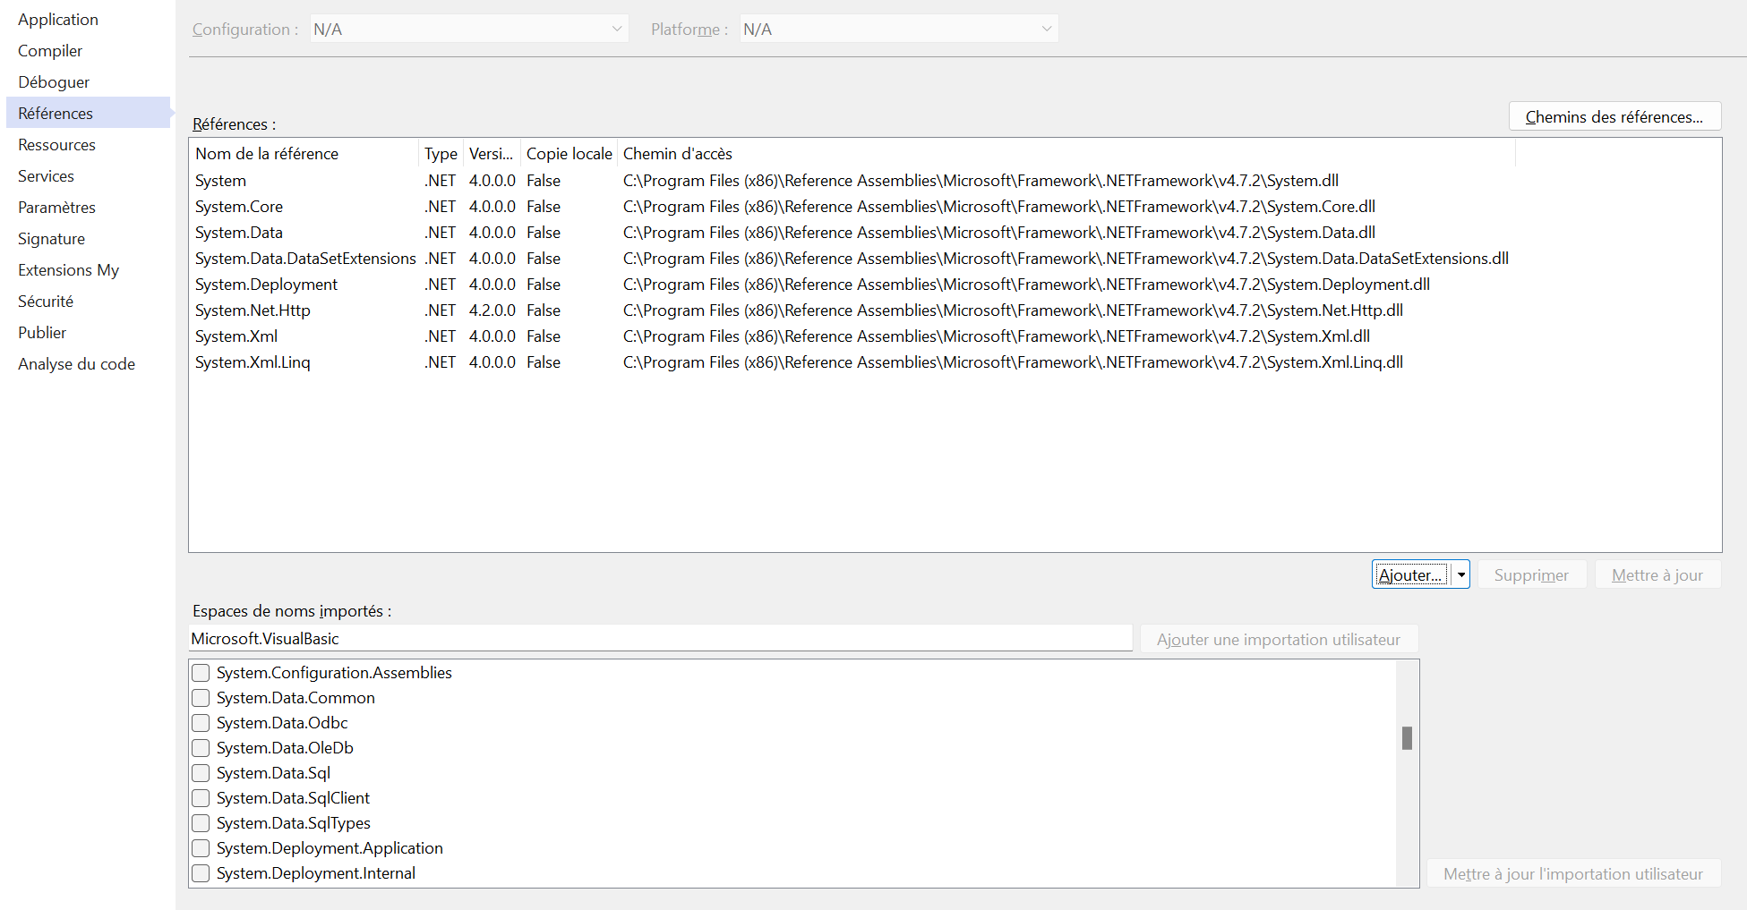Click version 4.2.0.0 of System.Net.Http
1747x910 pixels.
pos(492,310)
